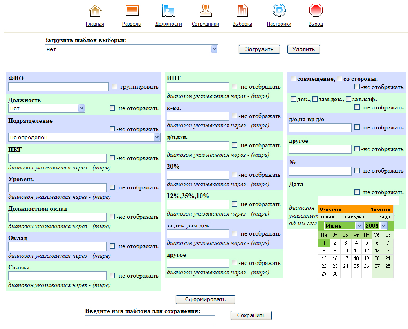Expand the Загрузить шаблон выборки dropdown
This screenshot has height=329, width=408.
[214, 49]
